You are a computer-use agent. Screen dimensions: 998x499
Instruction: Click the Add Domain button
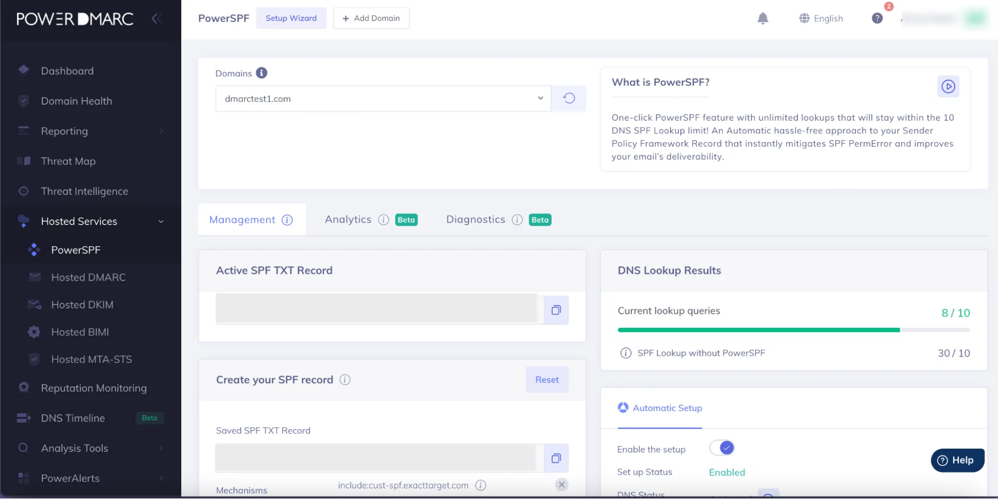coord(371,18)
